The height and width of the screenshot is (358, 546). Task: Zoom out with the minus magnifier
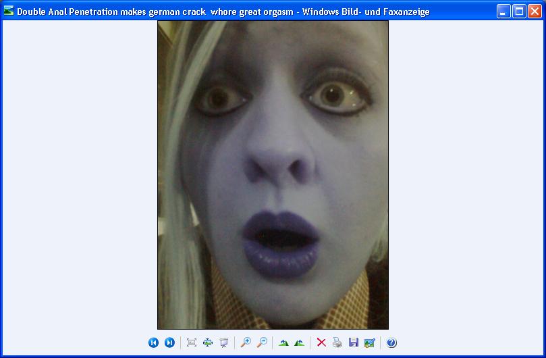pyautogui.click(x=262, y=342)
